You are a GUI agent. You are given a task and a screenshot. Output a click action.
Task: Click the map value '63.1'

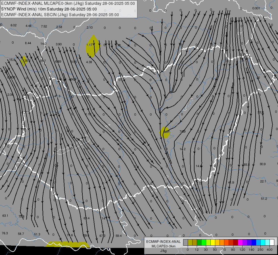[x=5, y=216]
